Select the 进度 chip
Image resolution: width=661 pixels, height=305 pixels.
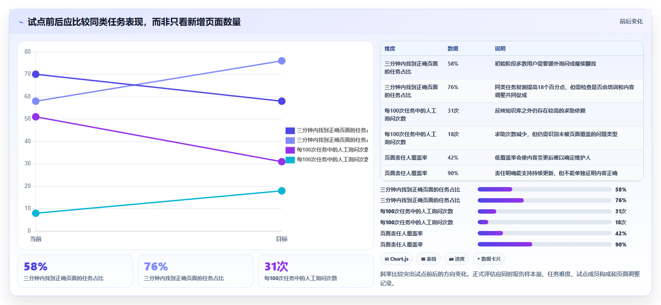coord(456,259)
